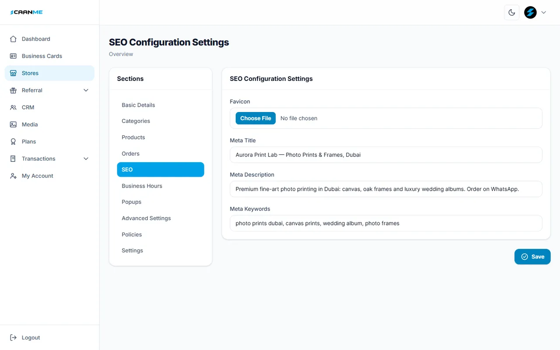Click the Meta Keywords label
The height and width of the screenshot is (350, 560).
250,209
